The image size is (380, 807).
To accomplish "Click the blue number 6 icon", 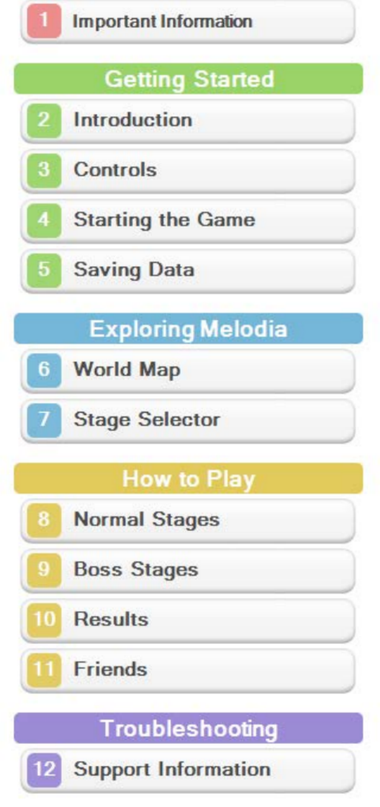I will click(44, 370).
